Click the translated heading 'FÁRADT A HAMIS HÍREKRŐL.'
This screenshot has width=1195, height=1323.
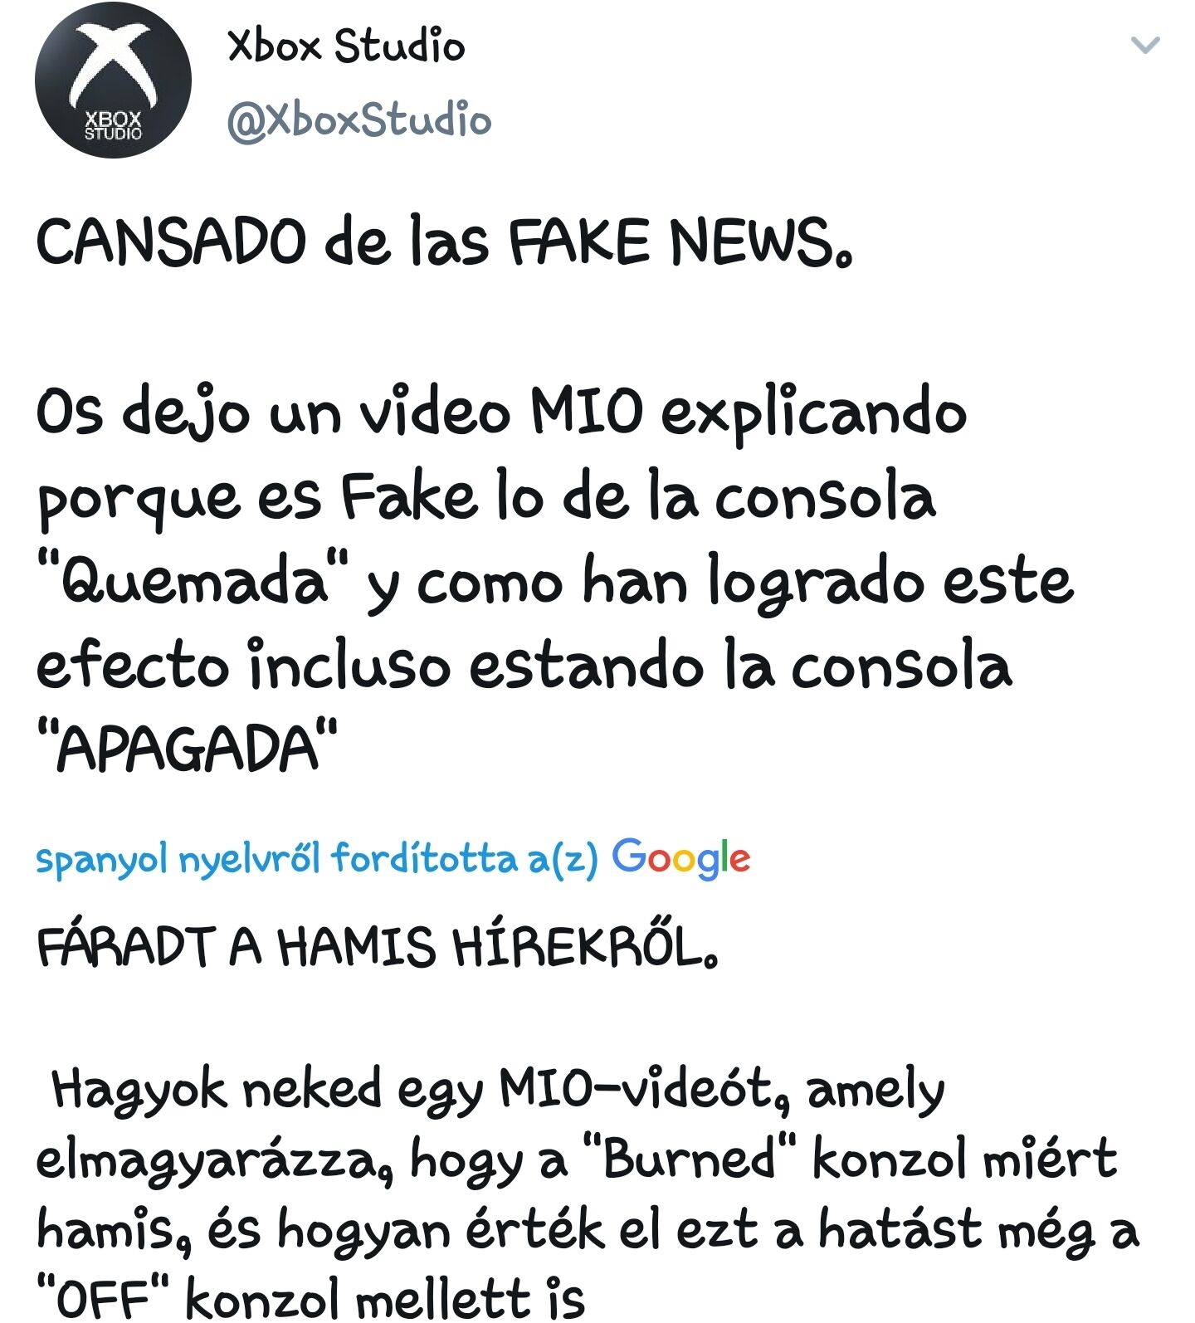coord(377,947)
